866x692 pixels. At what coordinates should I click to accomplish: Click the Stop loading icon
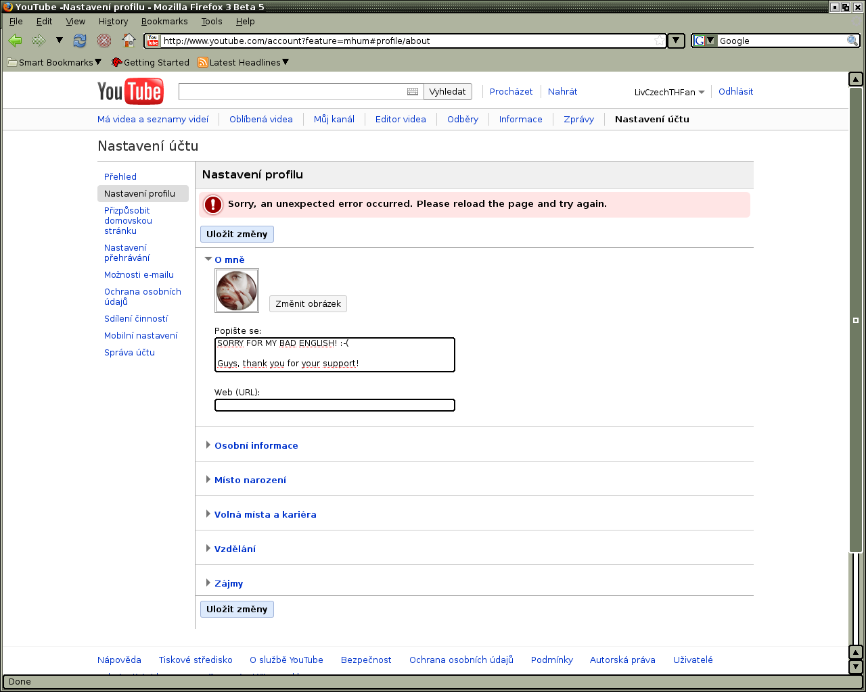point(104,41)
